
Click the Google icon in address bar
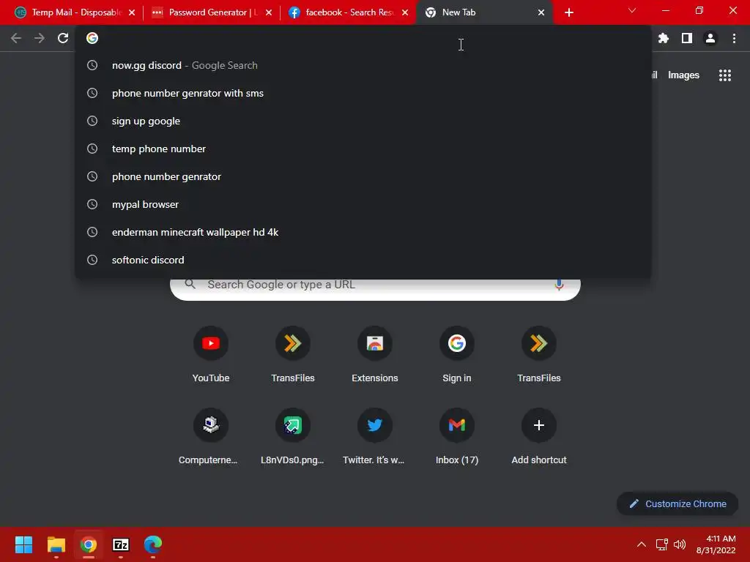point(92,38)
